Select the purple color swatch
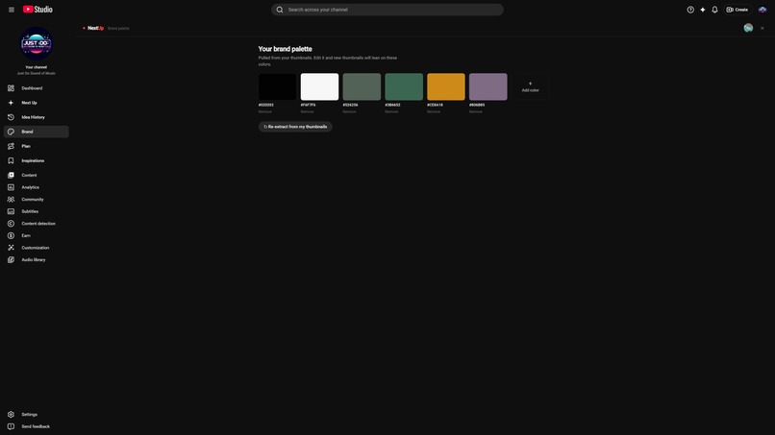775x435 pixels. coord(488,86)
